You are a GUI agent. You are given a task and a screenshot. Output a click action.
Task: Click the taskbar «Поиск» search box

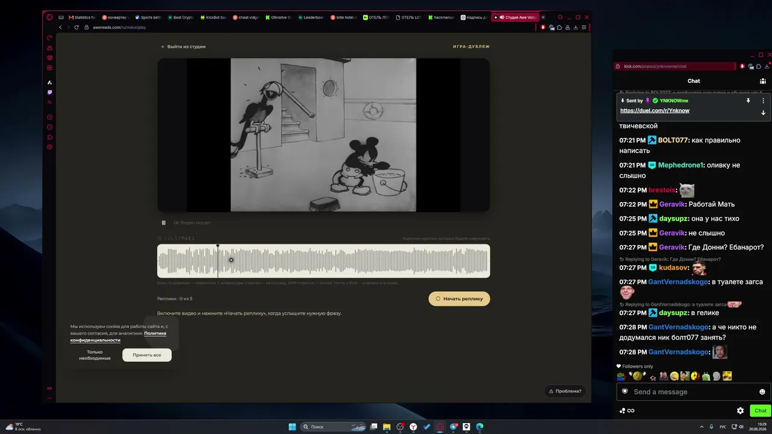[x=334, y=427]
